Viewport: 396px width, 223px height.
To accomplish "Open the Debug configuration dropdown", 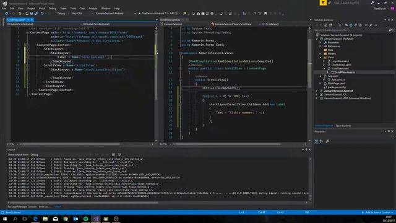I will pyautogui.click(x=62, y=14).
